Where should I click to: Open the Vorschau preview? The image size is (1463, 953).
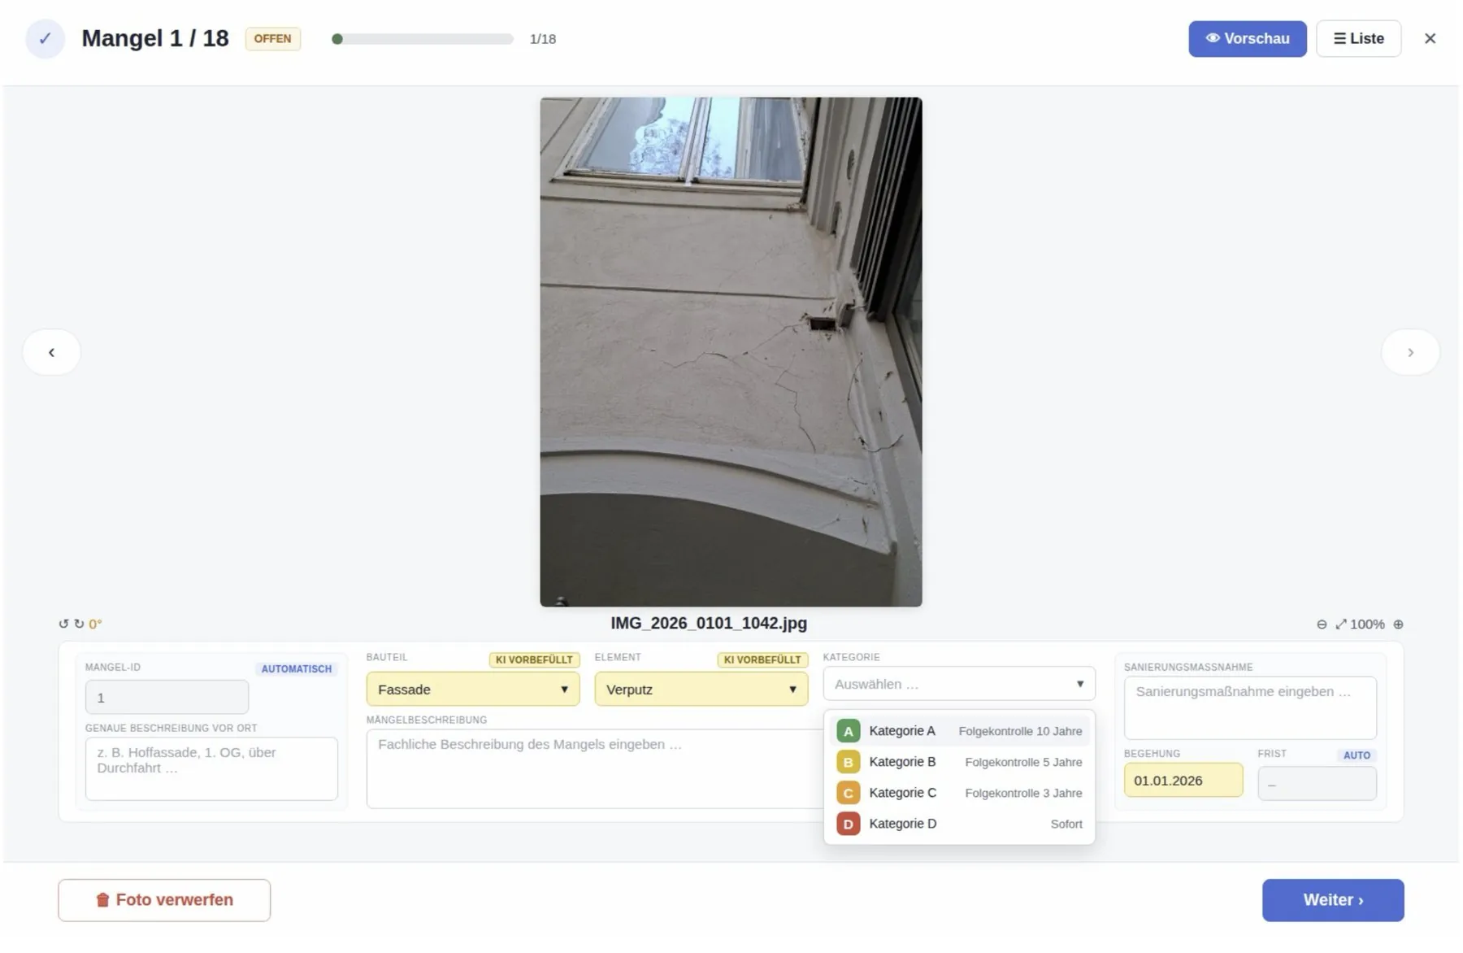(1248, 38)
